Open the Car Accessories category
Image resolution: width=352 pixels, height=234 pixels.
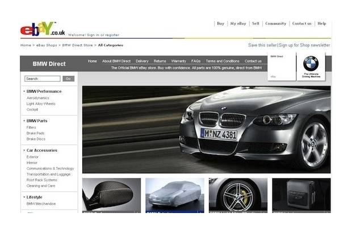pos(42,150)
